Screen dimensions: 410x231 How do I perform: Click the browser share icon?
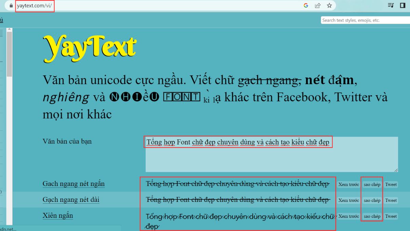point(318,5)
